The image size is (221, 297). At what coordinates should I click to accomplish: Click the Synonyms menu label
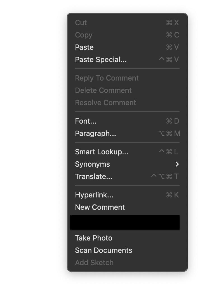coord(92,164)
